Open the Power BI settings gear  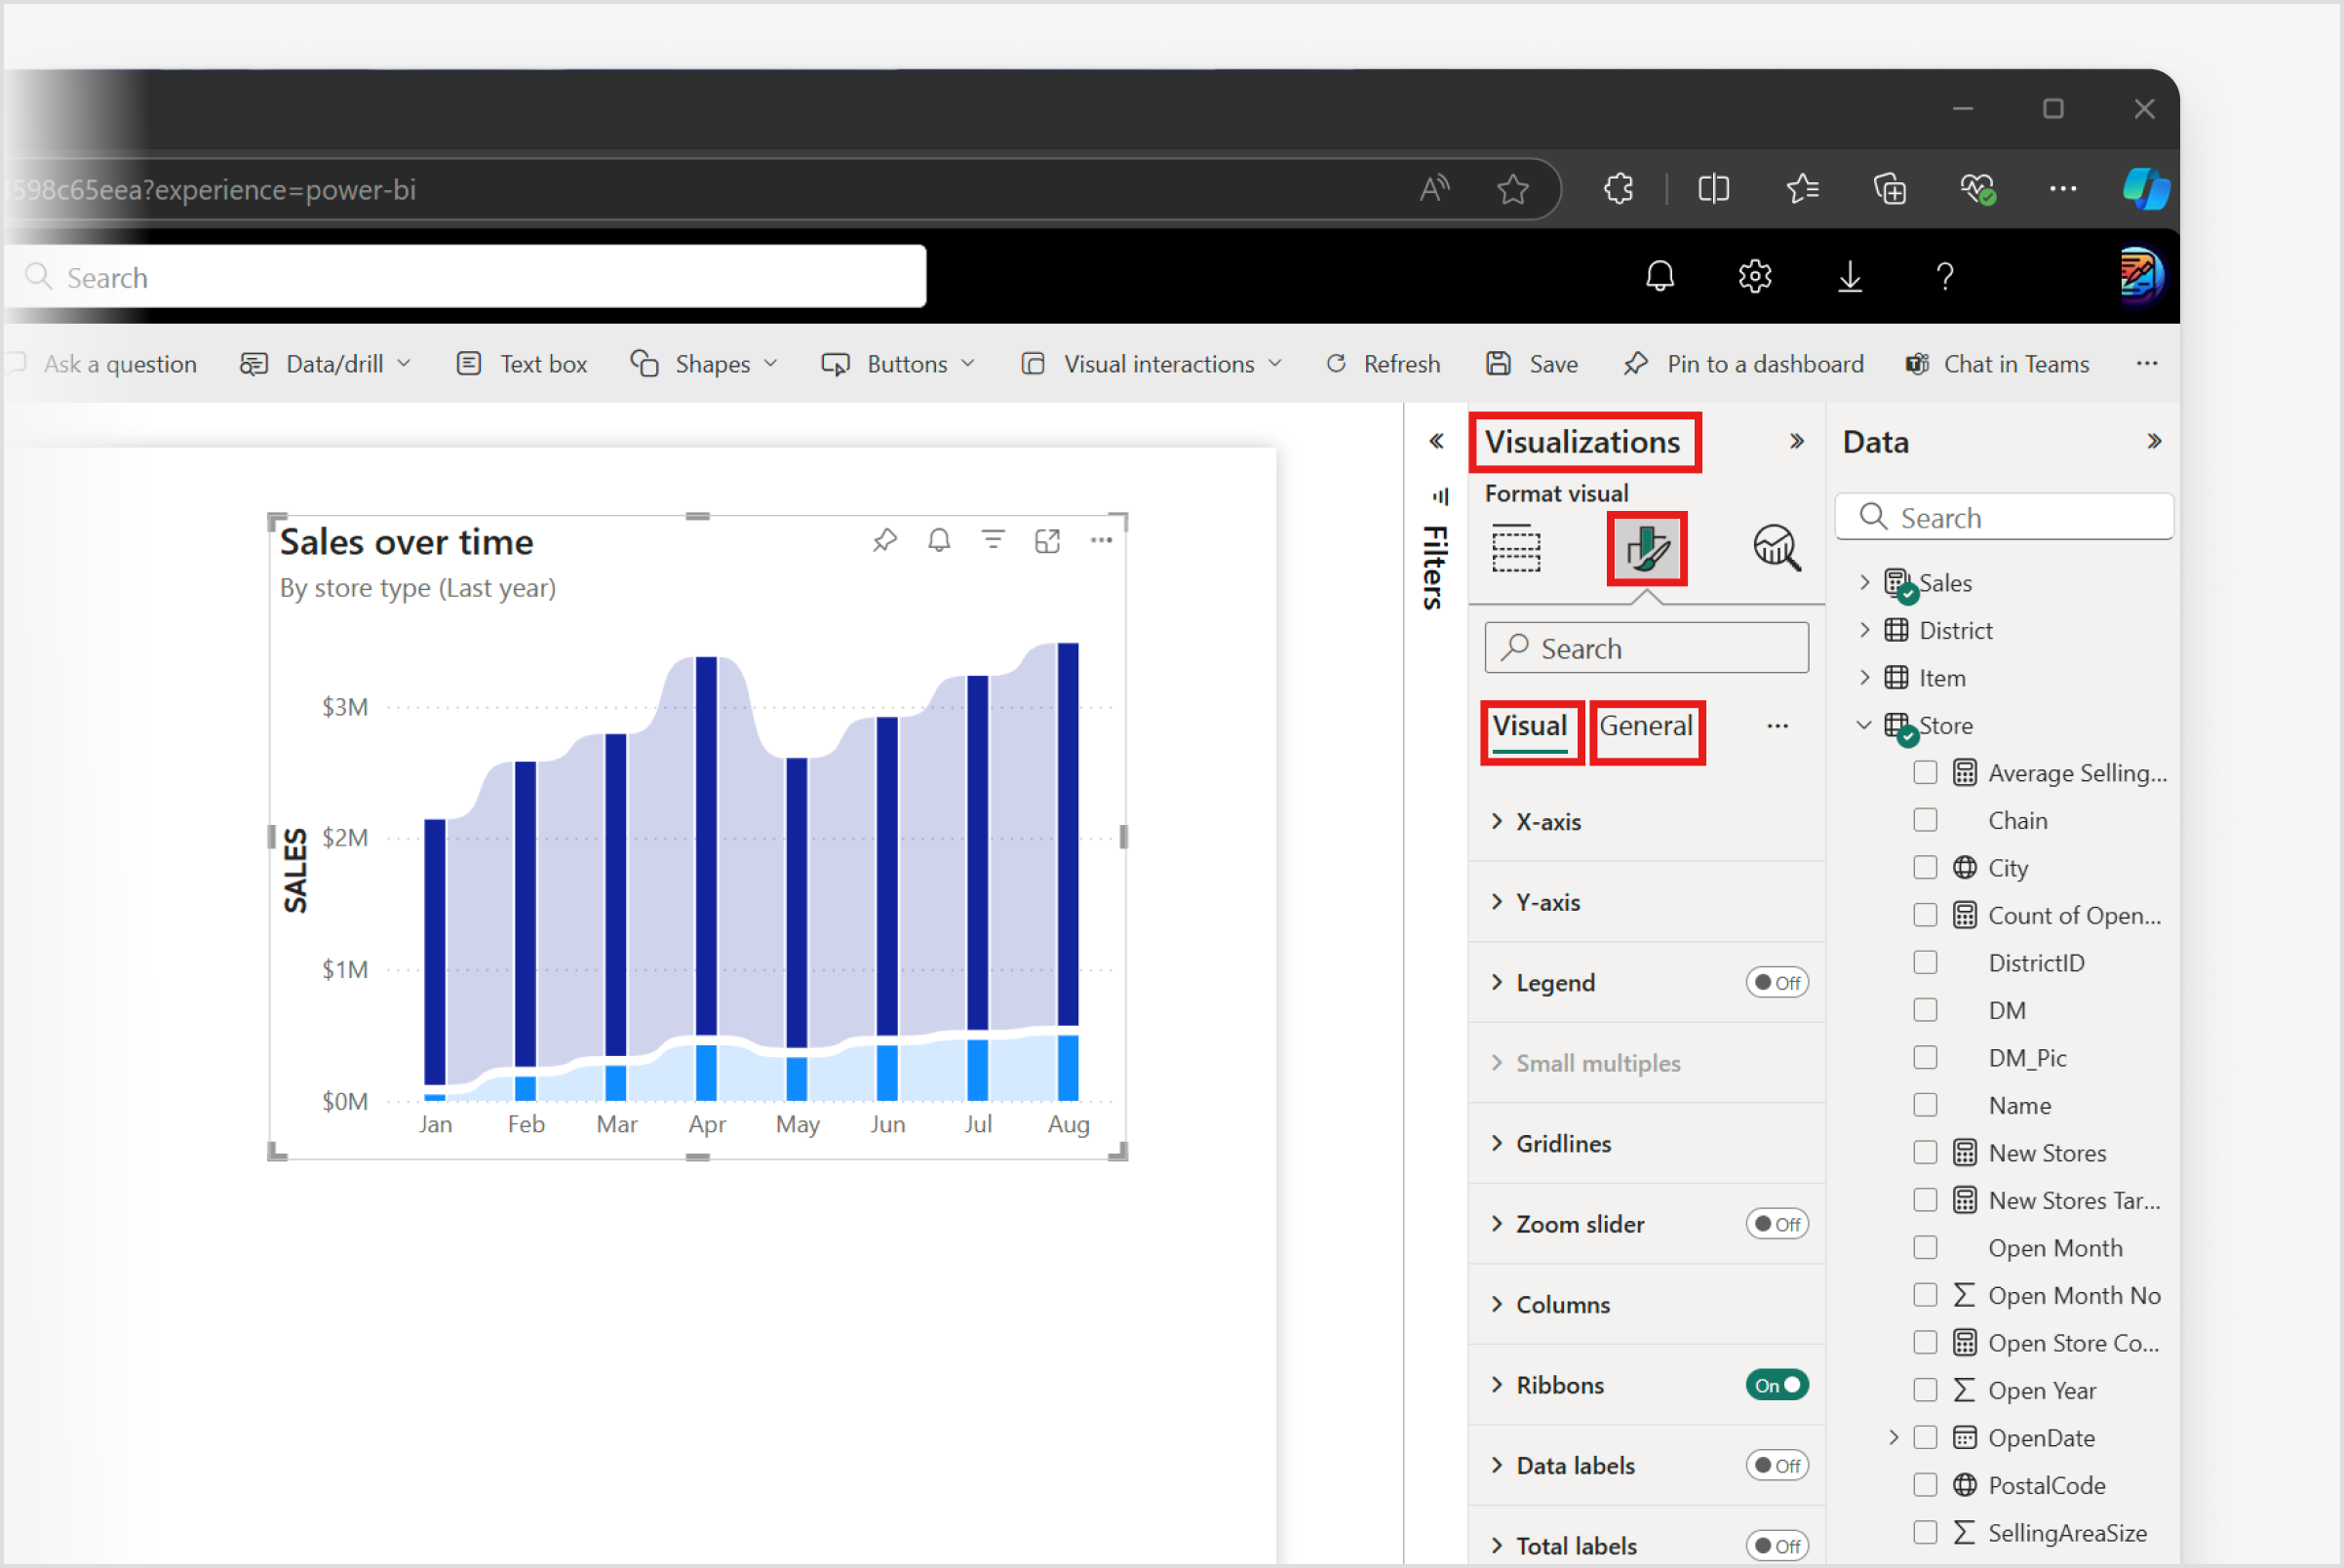pyautogui.click(x=1754, y=276)
